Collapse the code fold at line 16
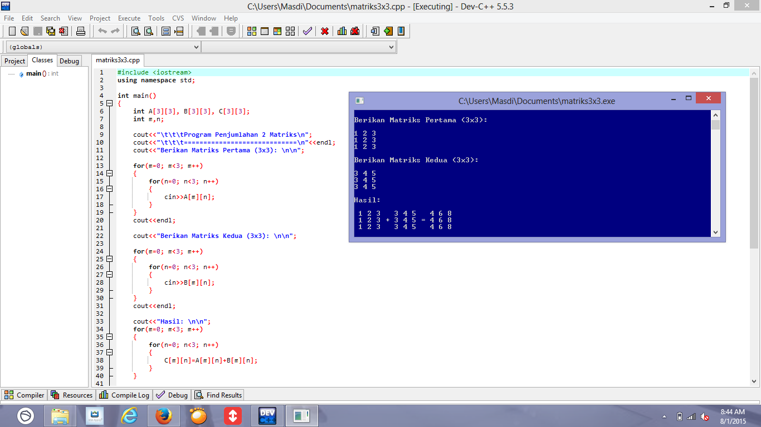The width and height of the screenshot is (761, 427). point(110,189)
